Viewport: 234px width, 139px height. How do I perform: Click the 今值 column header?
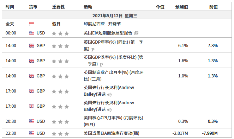click(160, 7)
